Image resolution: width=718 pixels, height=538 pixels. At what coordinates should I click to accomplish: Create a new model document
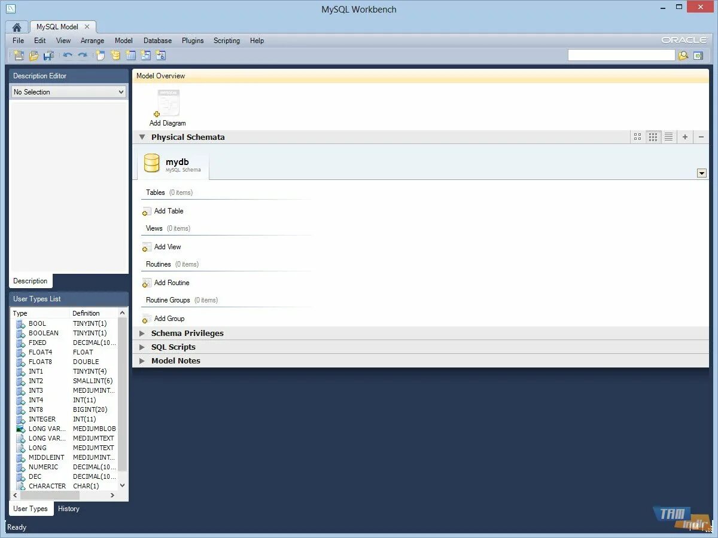pyautogui.click(x=19, y=56)
